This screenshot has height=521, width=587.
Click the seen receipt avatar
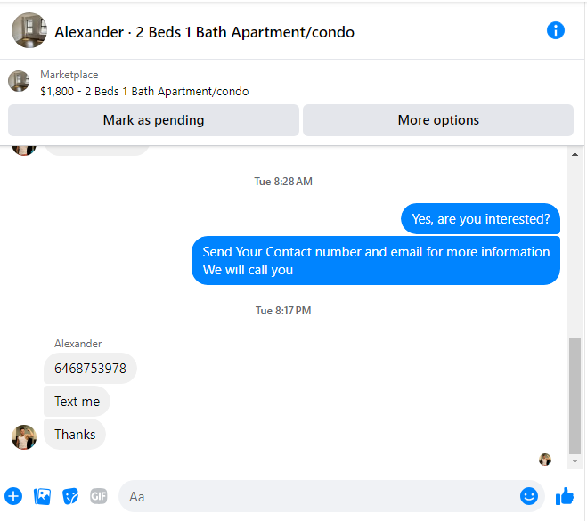[545, 460]
